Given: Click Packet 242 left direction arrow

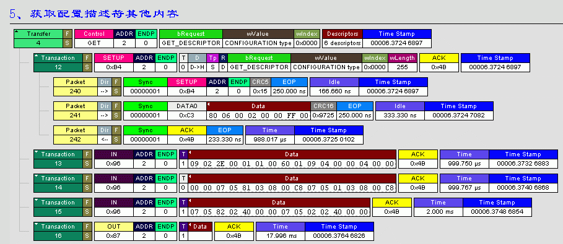Looking at the screenshot, I should pos(105,140).
